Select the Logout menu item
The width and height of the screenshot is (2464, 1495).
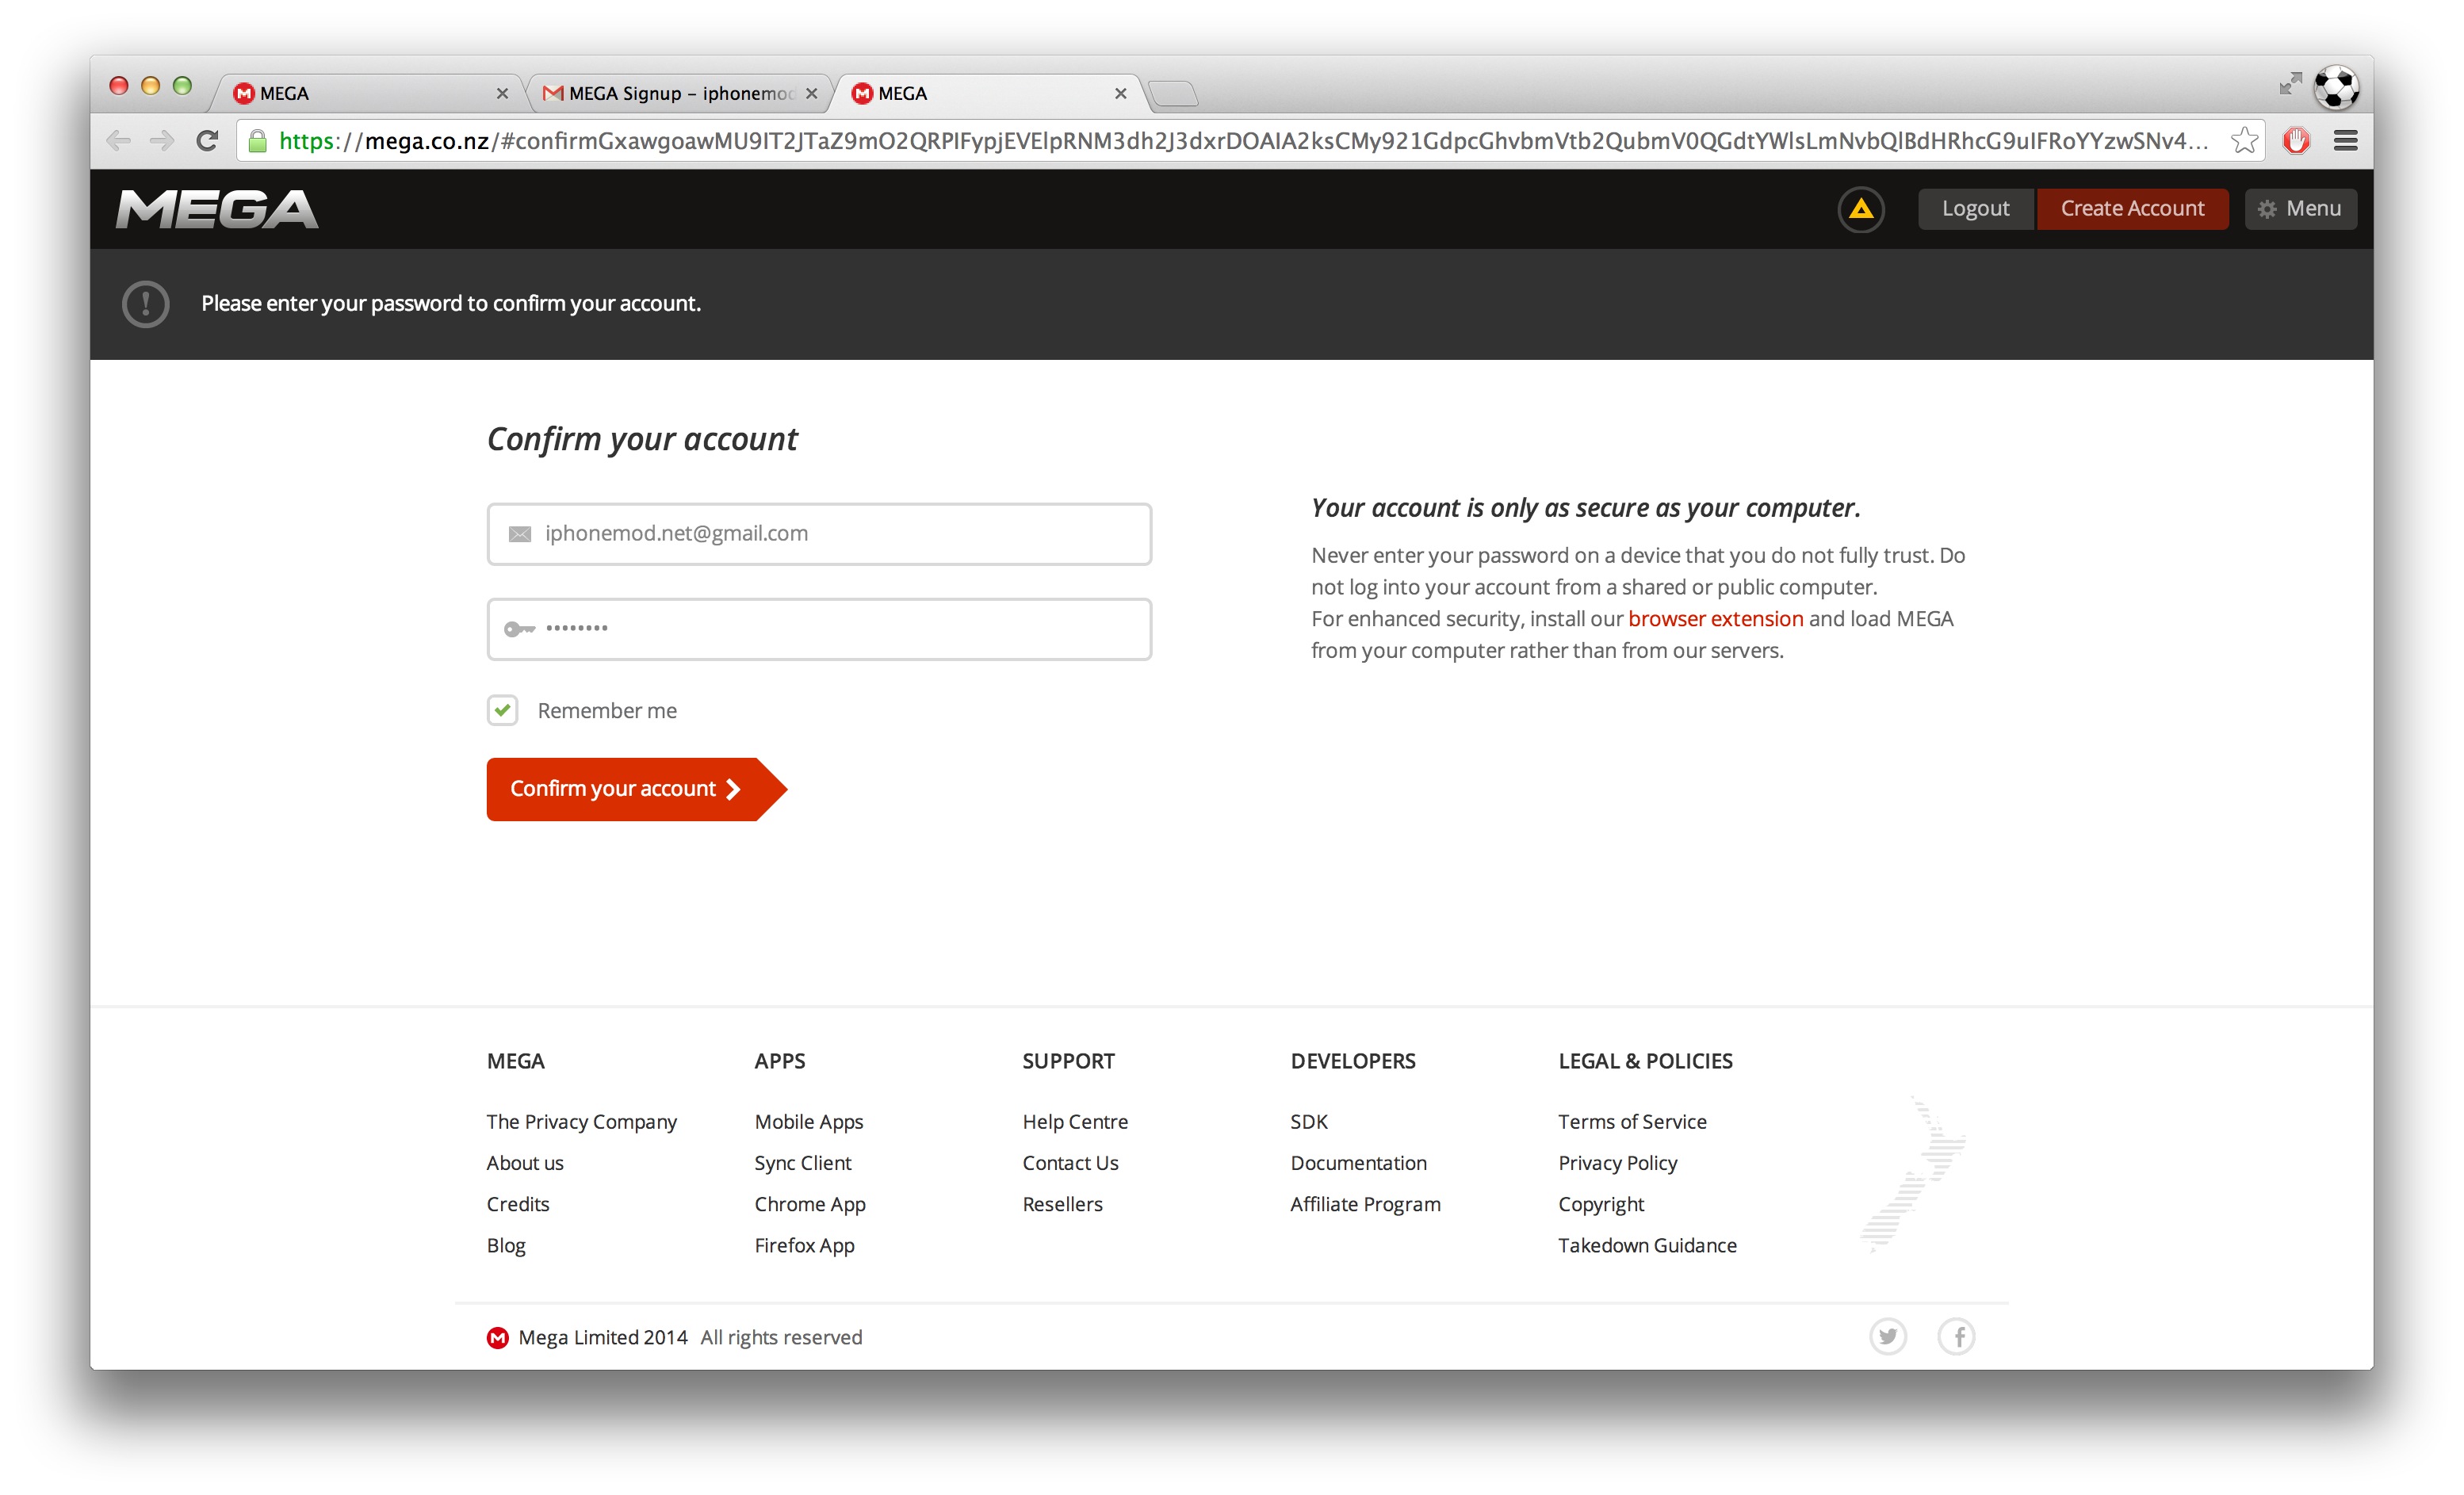coord(1975,206)
